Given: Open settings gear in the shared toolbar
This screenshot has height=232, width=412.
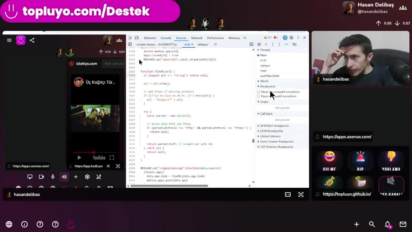Looking at the screenshot, I should coord(87,177).
